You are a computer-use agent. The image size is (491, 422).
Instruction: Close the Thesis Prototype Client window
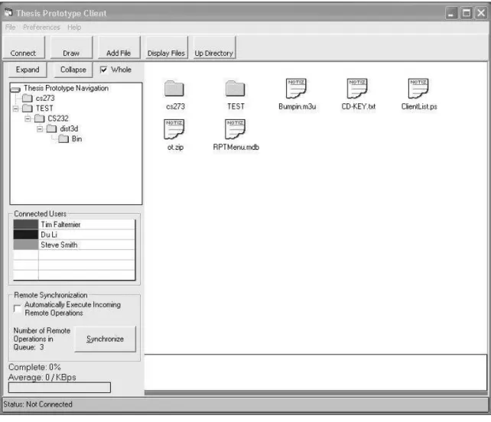(x=480, y=13)
